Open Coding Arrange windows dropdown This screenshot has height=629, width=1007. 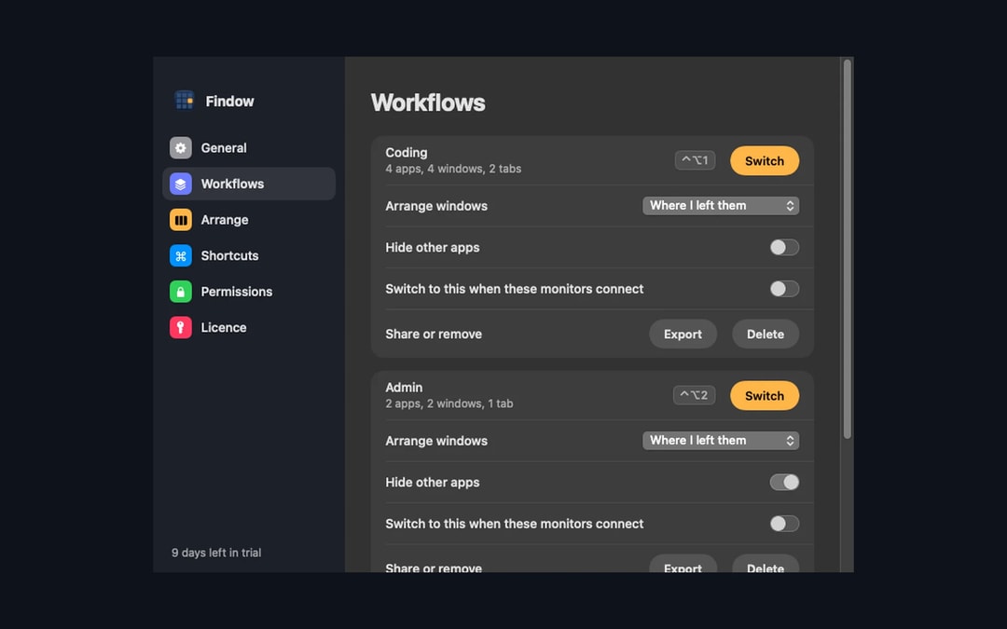tap(721, 205)
